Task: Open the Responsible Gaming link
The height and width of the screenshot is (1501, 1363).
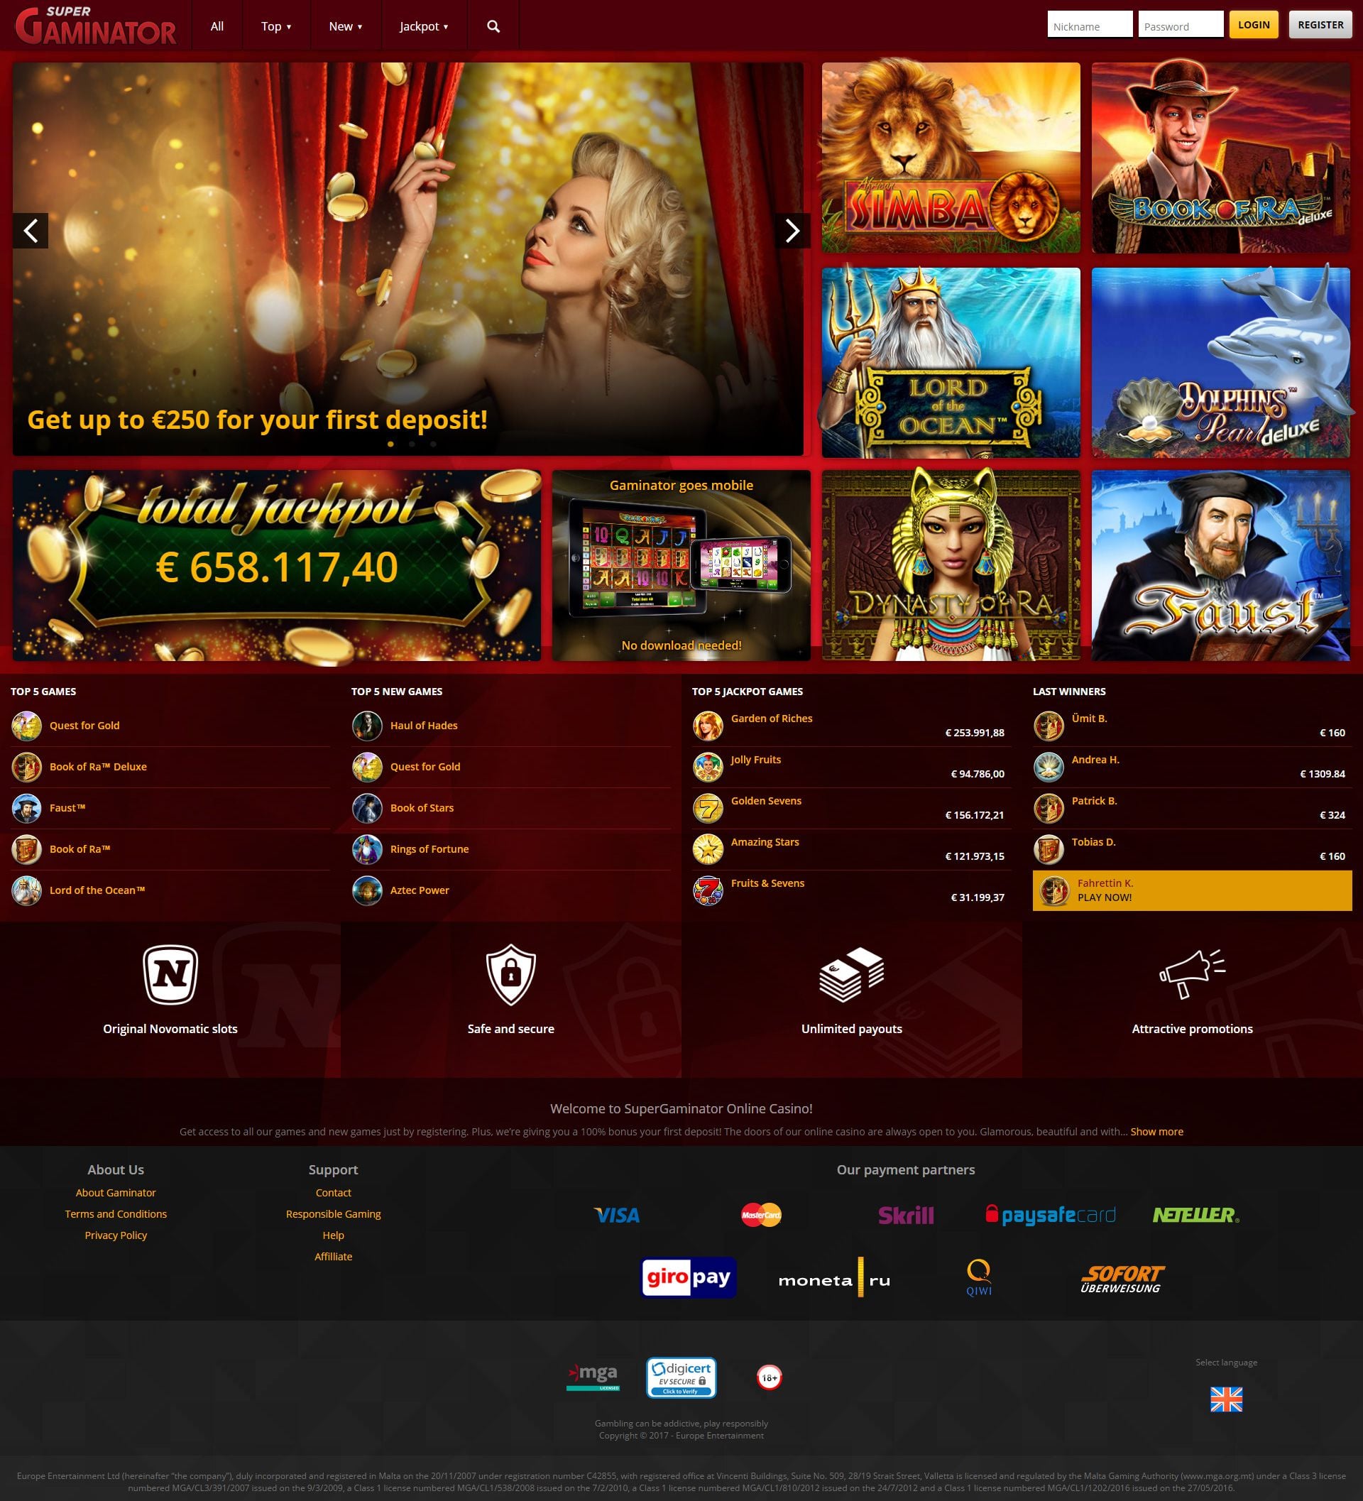Action: coord(334,1214)
